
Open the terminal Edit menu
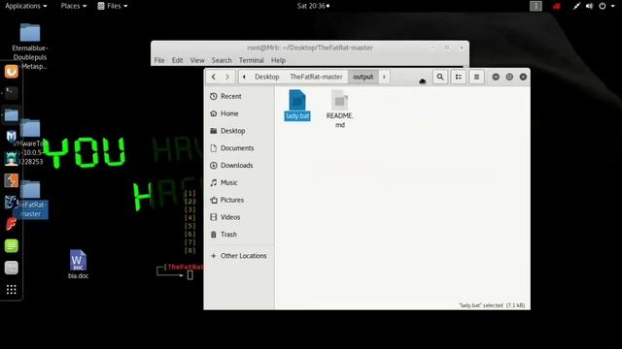pyautogui.click(x=177, y=60)
